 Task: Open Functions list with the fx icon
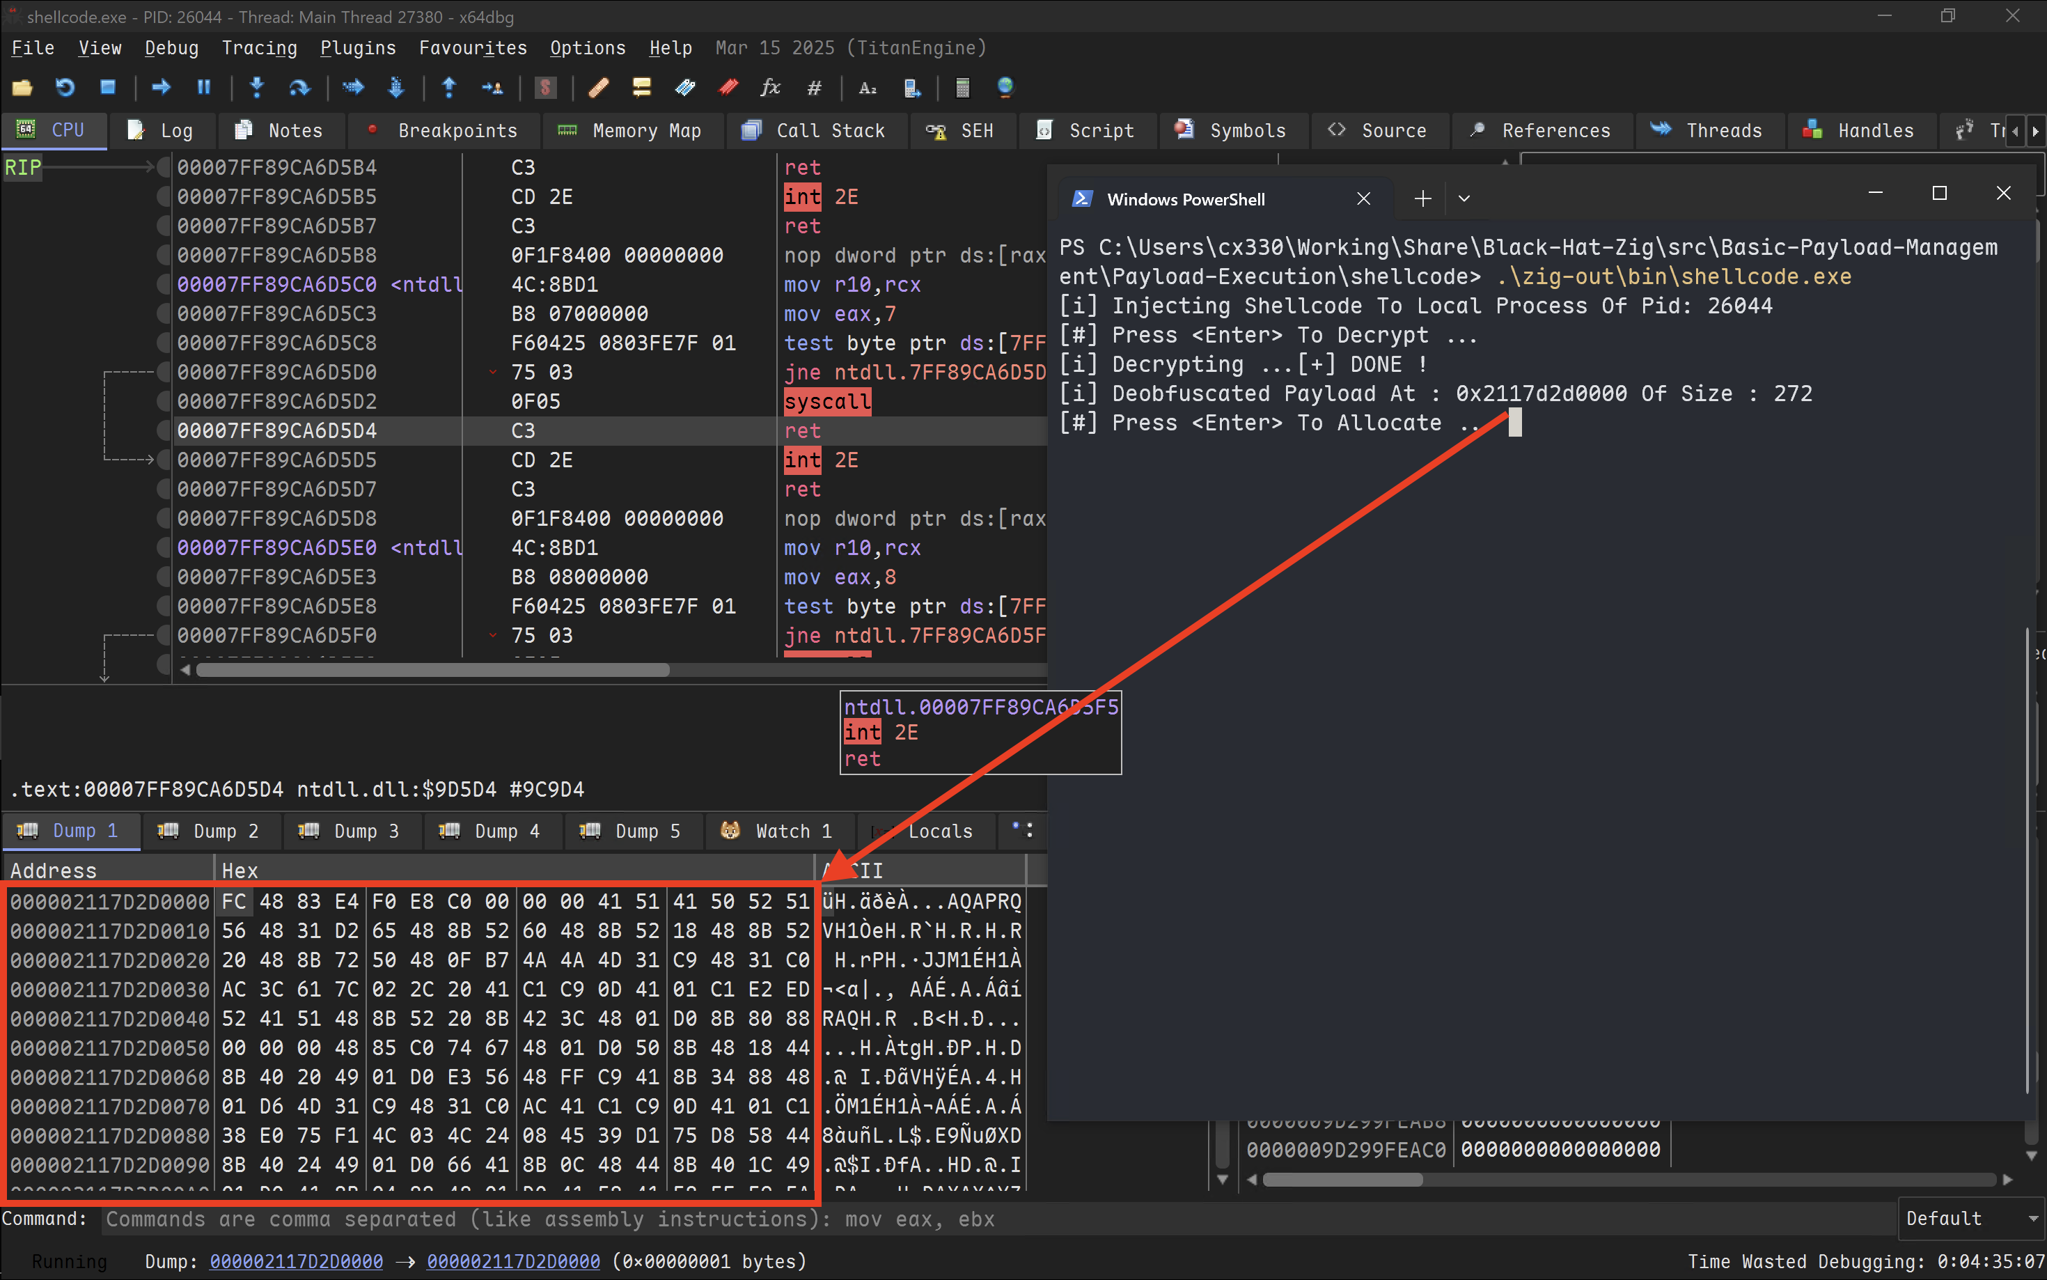tap(771, 87)
